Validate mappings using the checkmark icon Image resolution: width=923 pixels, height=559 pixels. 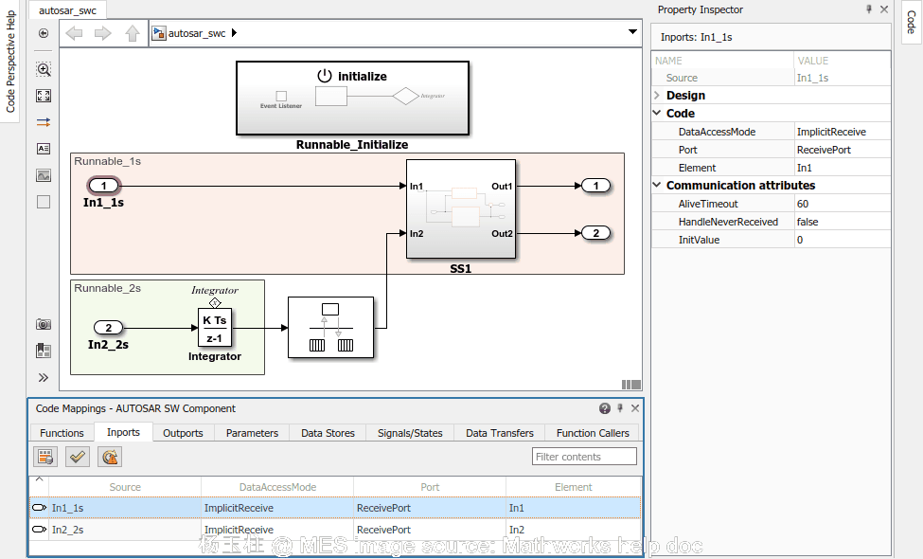(x=77, y=456)
